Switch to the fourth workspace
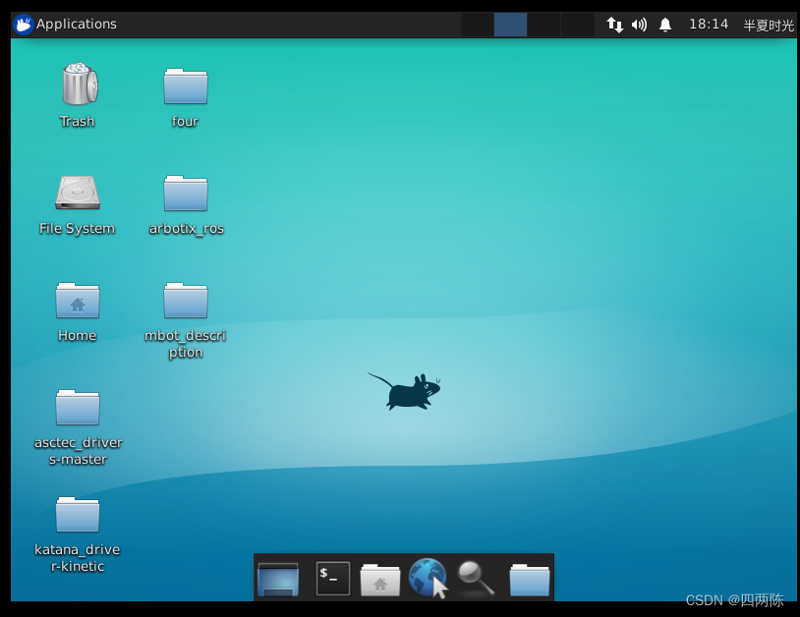The image size is (800, 617). 578,25
